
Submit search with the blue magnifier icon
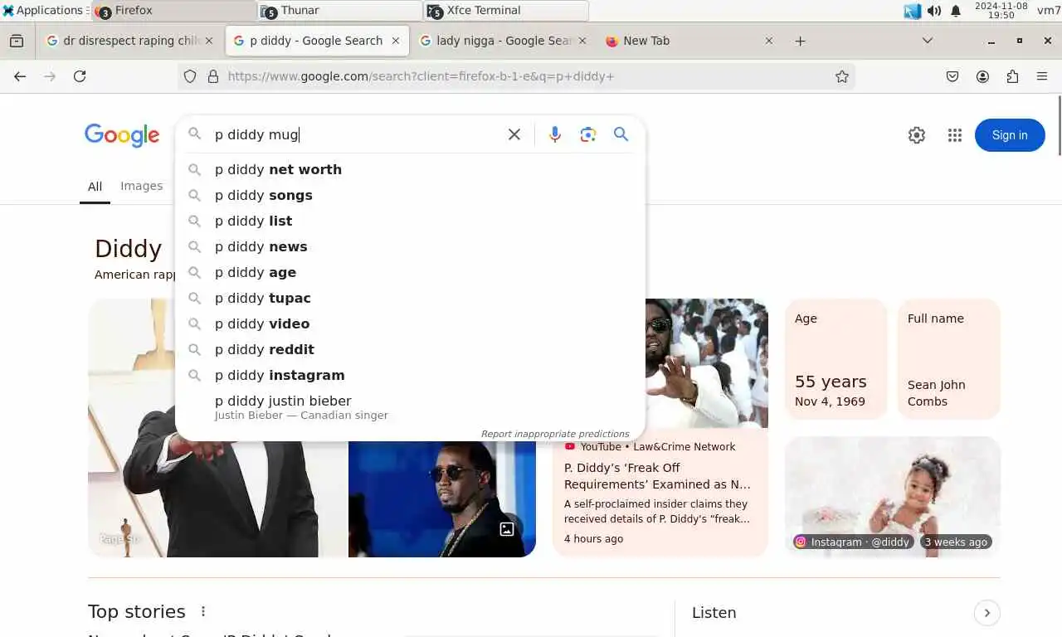(621, 134)
